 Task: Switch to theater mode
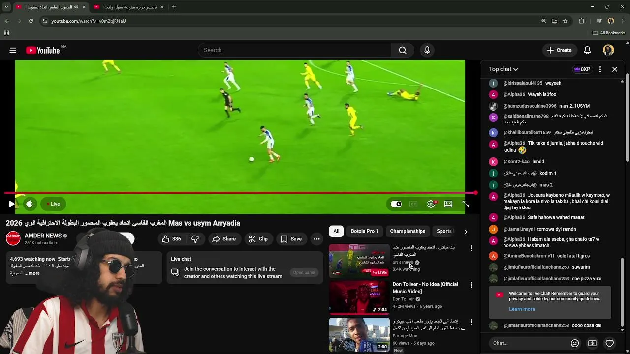coord(448,204)
